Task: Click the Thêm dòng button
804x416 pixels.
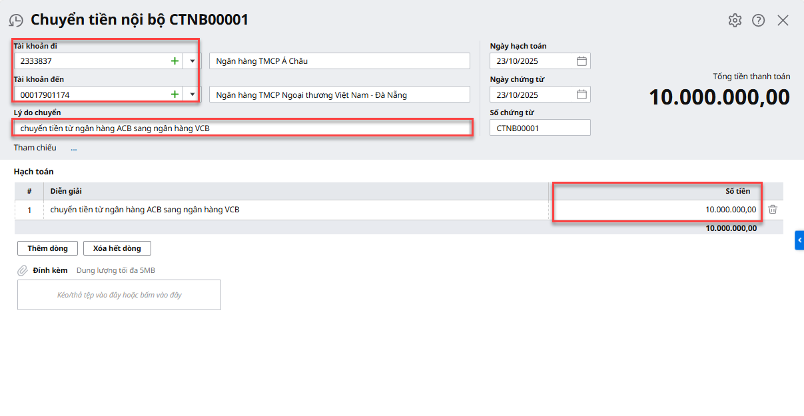Action: (47, 248)
